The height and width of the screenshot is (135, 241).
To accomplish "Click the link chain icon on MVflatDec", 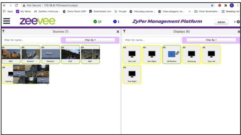I will (177, 53).
